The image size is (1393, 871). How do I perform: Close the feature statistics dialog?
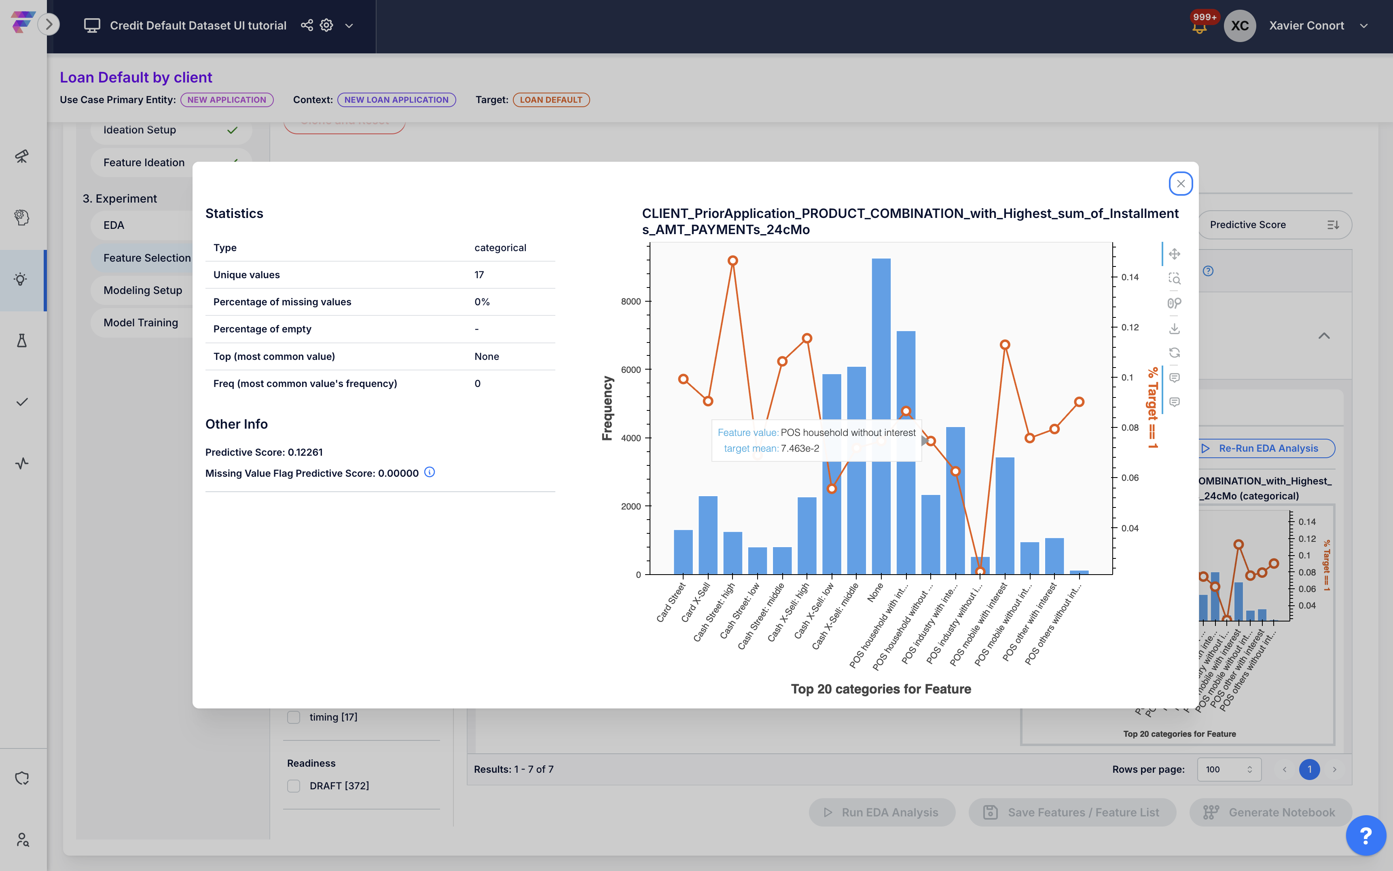[1180, 184]
